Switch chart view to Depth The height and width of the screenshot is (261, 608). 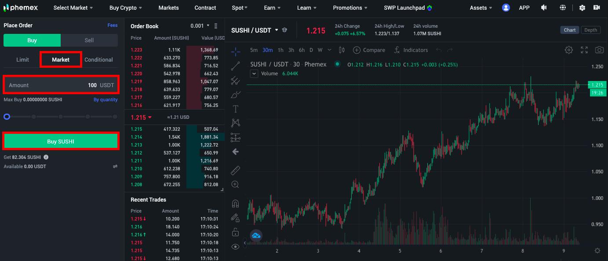coord(590,30)
